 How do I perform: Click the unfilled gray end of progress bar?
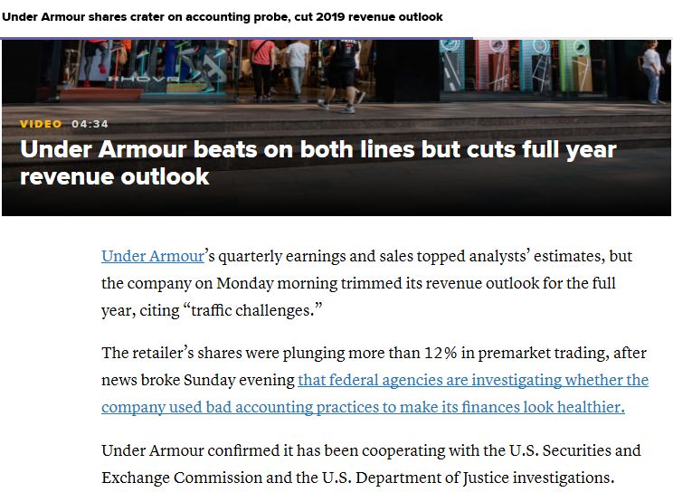pos(572,38)
